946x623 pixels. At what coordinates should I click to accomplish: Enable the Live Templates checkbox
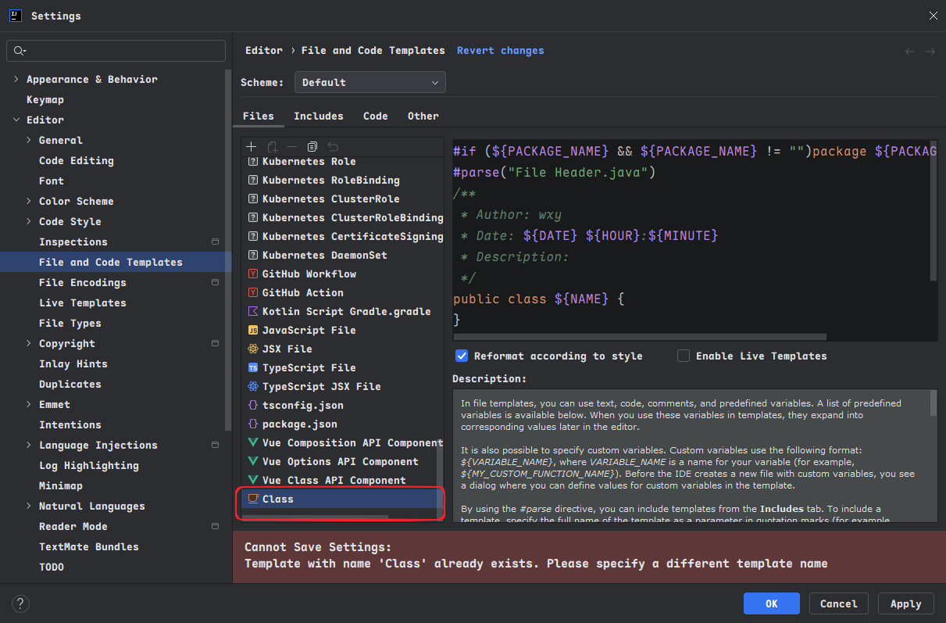[684, 356]
